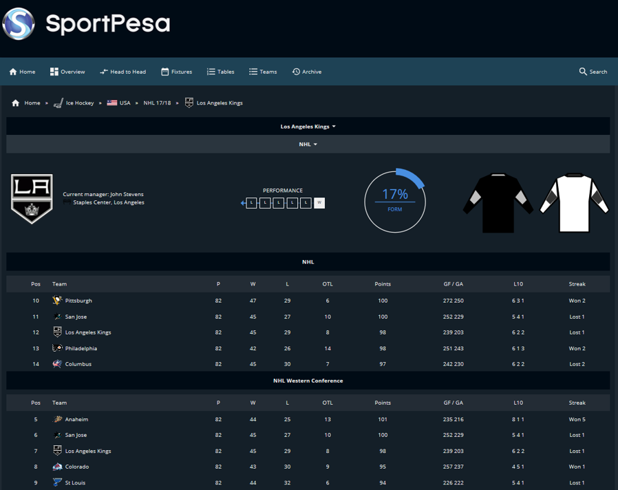
Task: Go to the Fixtures menu item
Action: tap(176, 72)
